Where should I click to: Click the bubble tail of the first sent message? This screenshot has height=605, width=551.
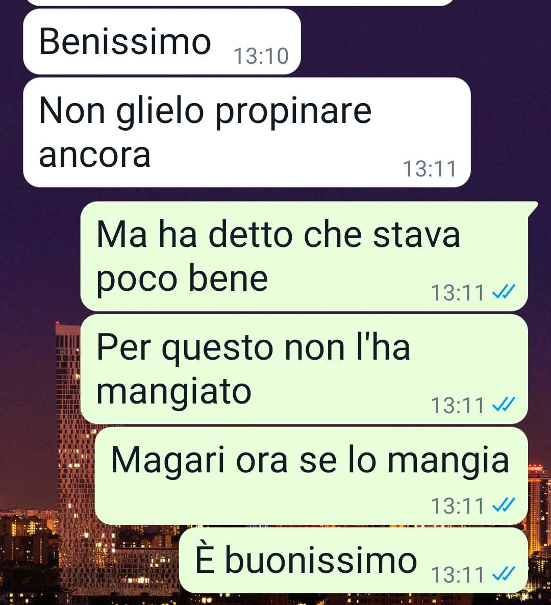pyautogui.click(x=533, y=208)
